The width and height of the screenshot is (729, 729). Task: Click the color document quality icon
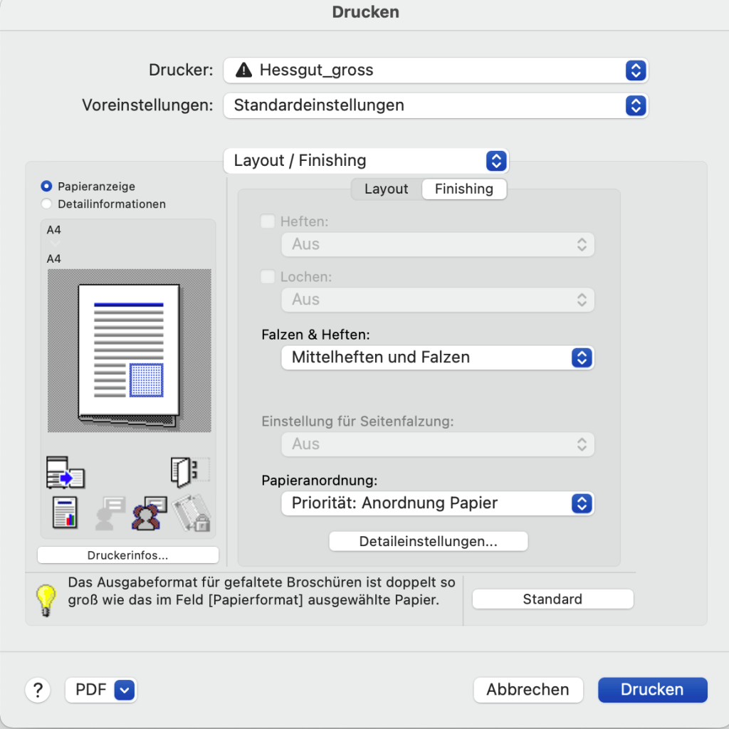65,513
